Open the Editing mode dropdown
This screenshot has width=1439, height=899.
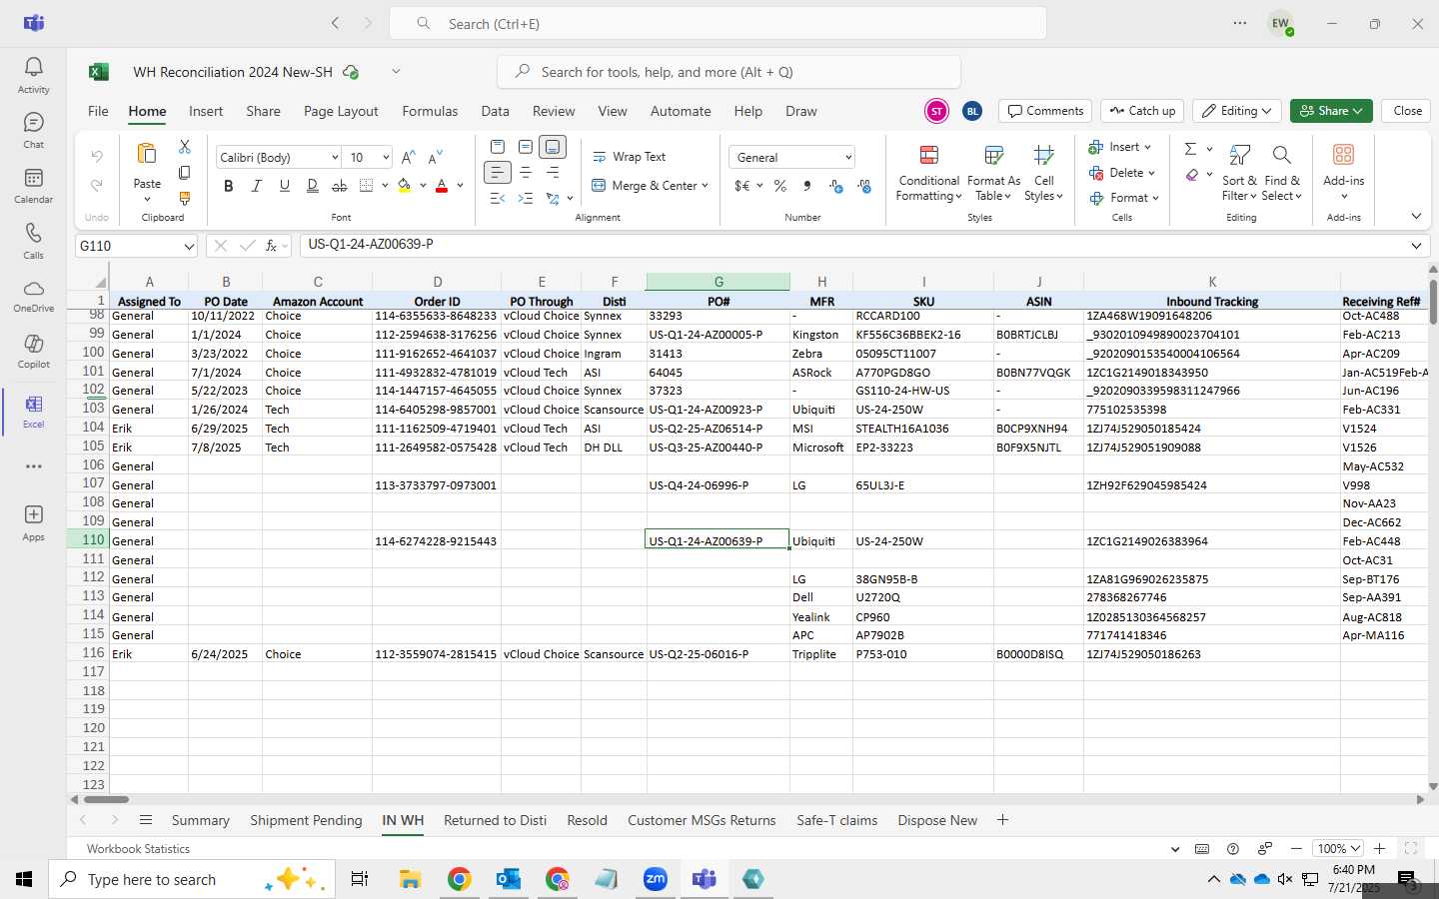click(x=1237, y=111)
